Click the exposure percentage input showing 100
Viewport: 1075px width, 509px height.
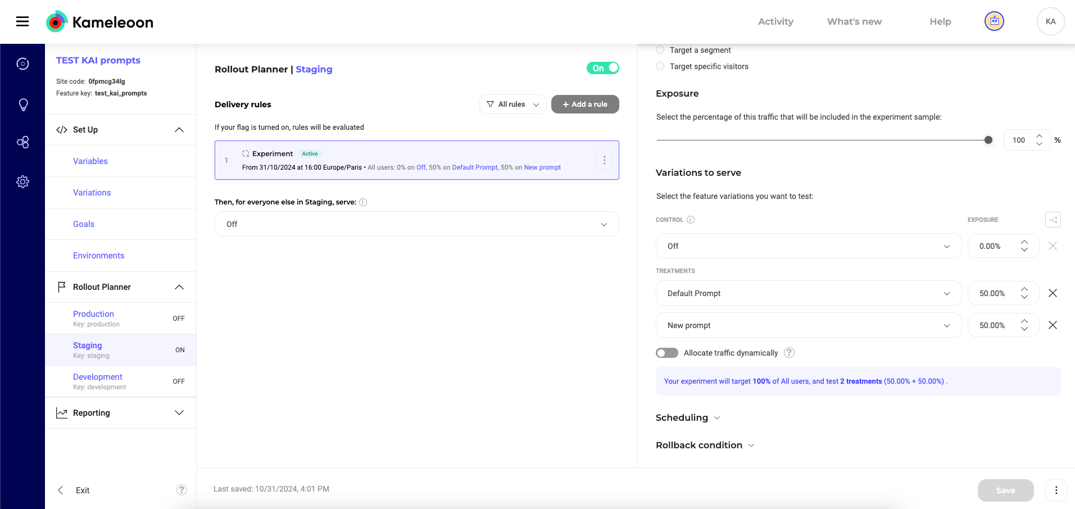[1027, 140]
